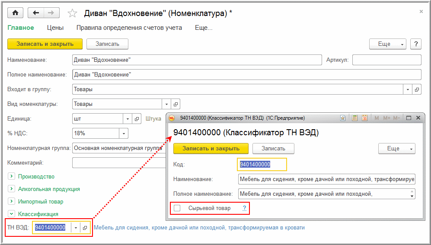The width and height of the screenshot is (431, 245).
Task: Add the item to favorites star
Action: [x=72, y=13]
